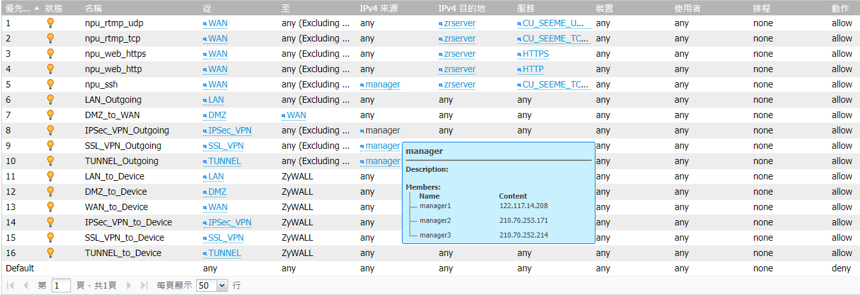The height and width of the screenshot is (295, 860).
Task: Jump to last page arrow
Action: [x=144, y=285]
